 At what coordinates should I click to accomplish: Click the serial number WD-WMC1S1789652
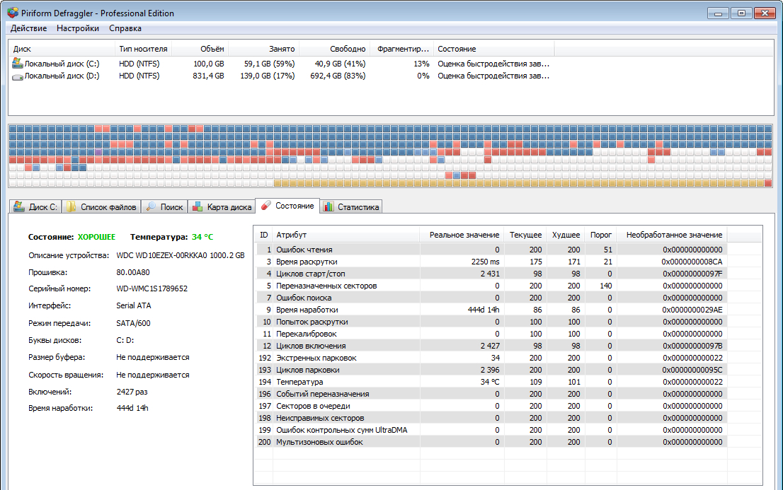pos(152,288)
